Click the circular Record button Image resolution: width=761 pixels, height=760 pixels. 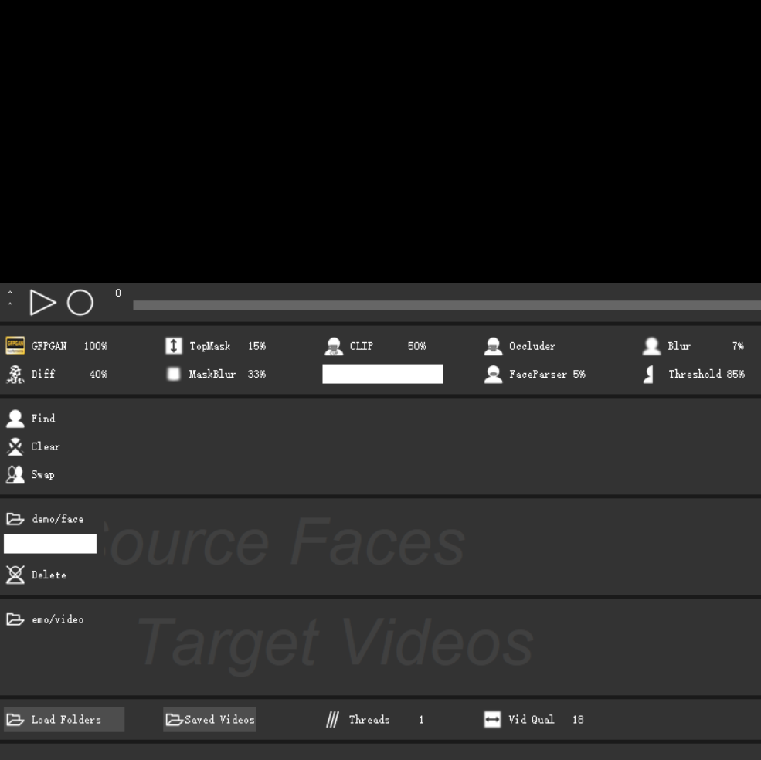coord(80,302)
